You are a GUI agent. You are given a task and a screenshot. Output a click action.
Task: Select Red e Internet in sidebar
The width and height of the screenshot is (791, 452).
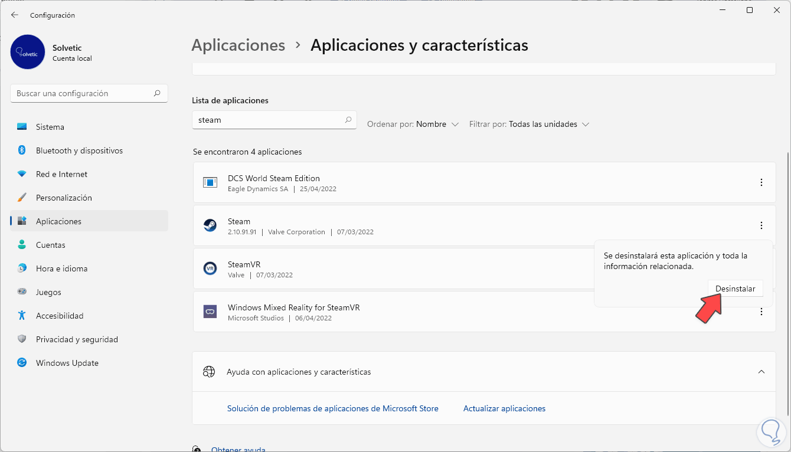pyautogui.click(x=89, y=174)
